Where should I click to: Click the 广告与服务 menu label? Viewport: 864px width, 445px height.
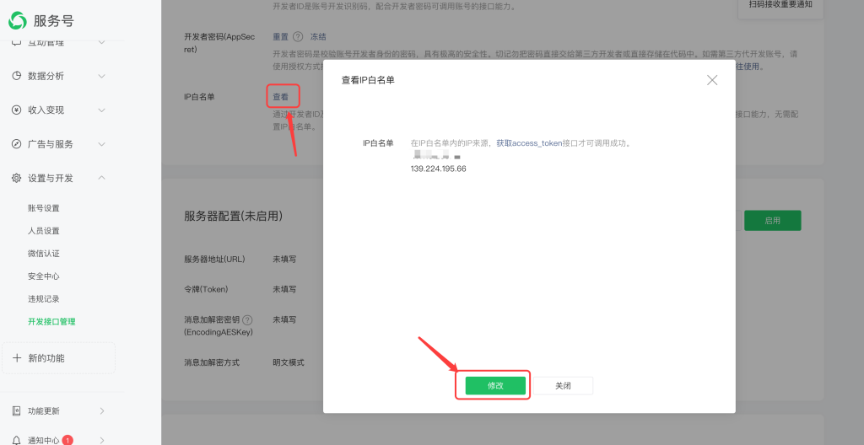pyautogui.click(x=50, y=144)
